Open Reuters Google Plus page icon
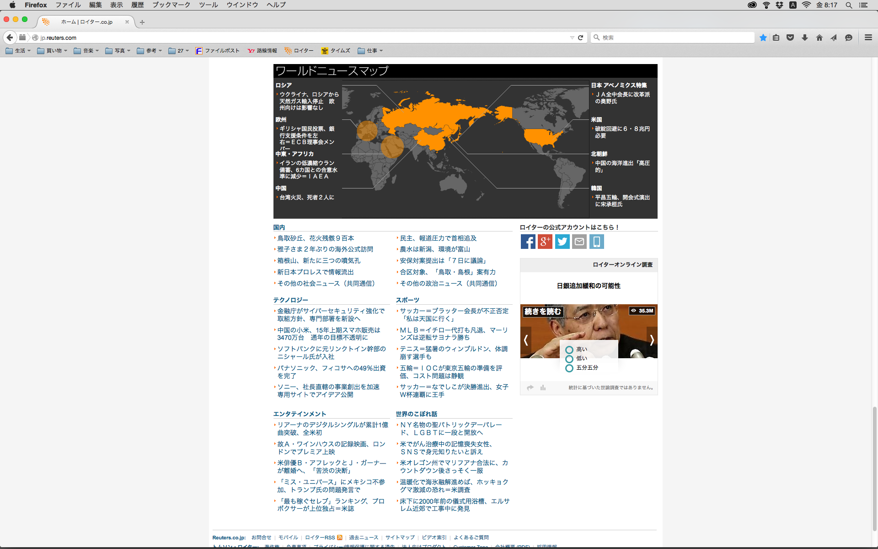 click(x=545, y=242)
